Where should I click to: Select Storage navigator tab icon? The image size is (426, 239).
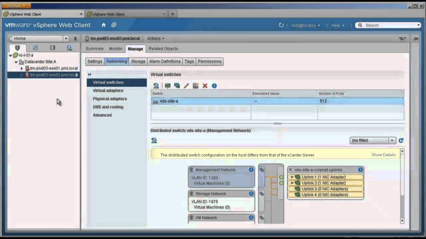53,48
